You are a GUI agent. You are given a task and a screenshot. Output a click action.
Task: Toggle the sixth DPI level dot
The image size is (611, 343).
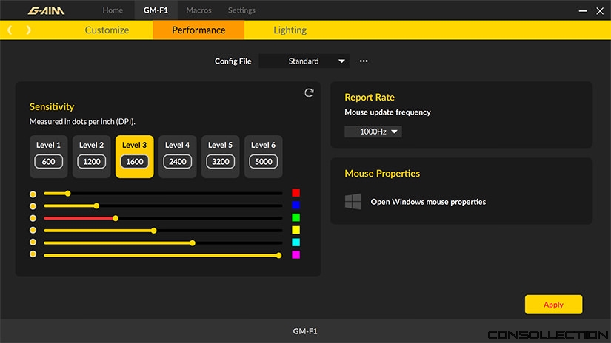(x=33, y=254)
